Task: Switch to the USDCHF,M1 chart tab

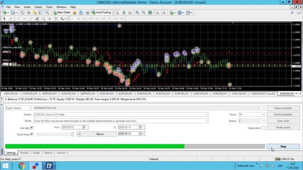Action: (201, 93)
